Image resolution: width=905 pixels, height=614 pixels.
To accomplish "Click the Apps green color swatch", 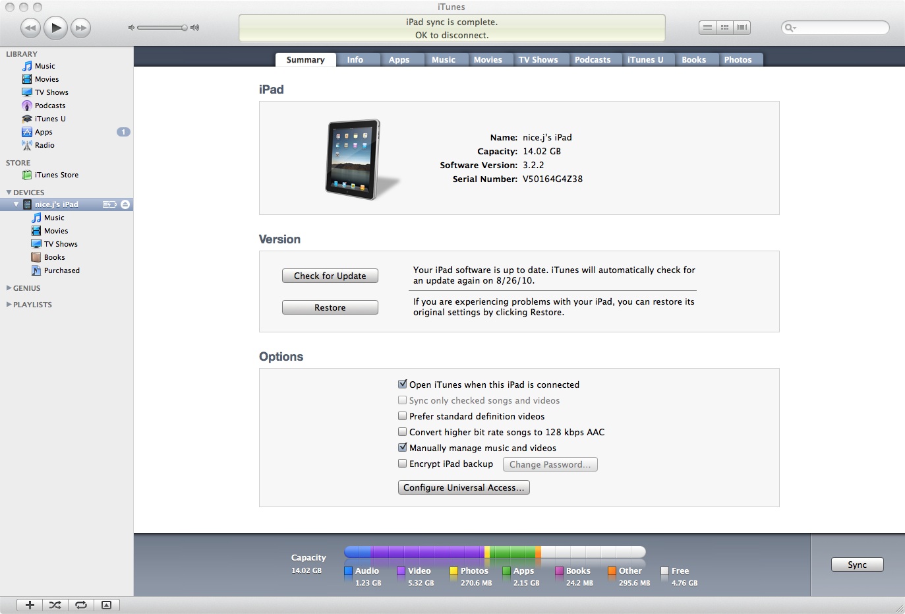I will click(x=506, y=571).
